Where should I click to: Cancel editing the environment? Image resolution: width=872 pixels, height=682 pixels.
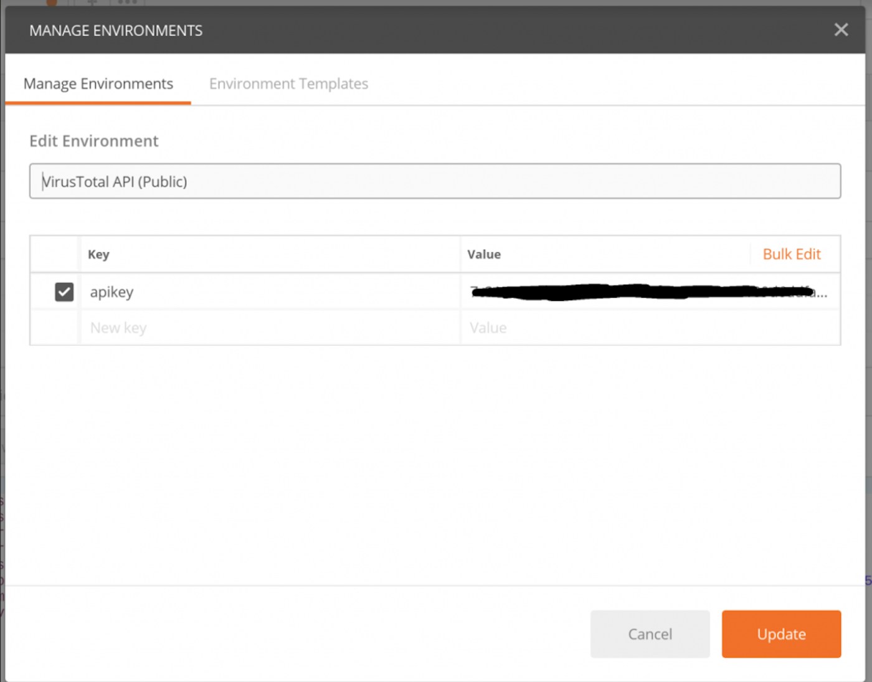[x=650, y=634]
